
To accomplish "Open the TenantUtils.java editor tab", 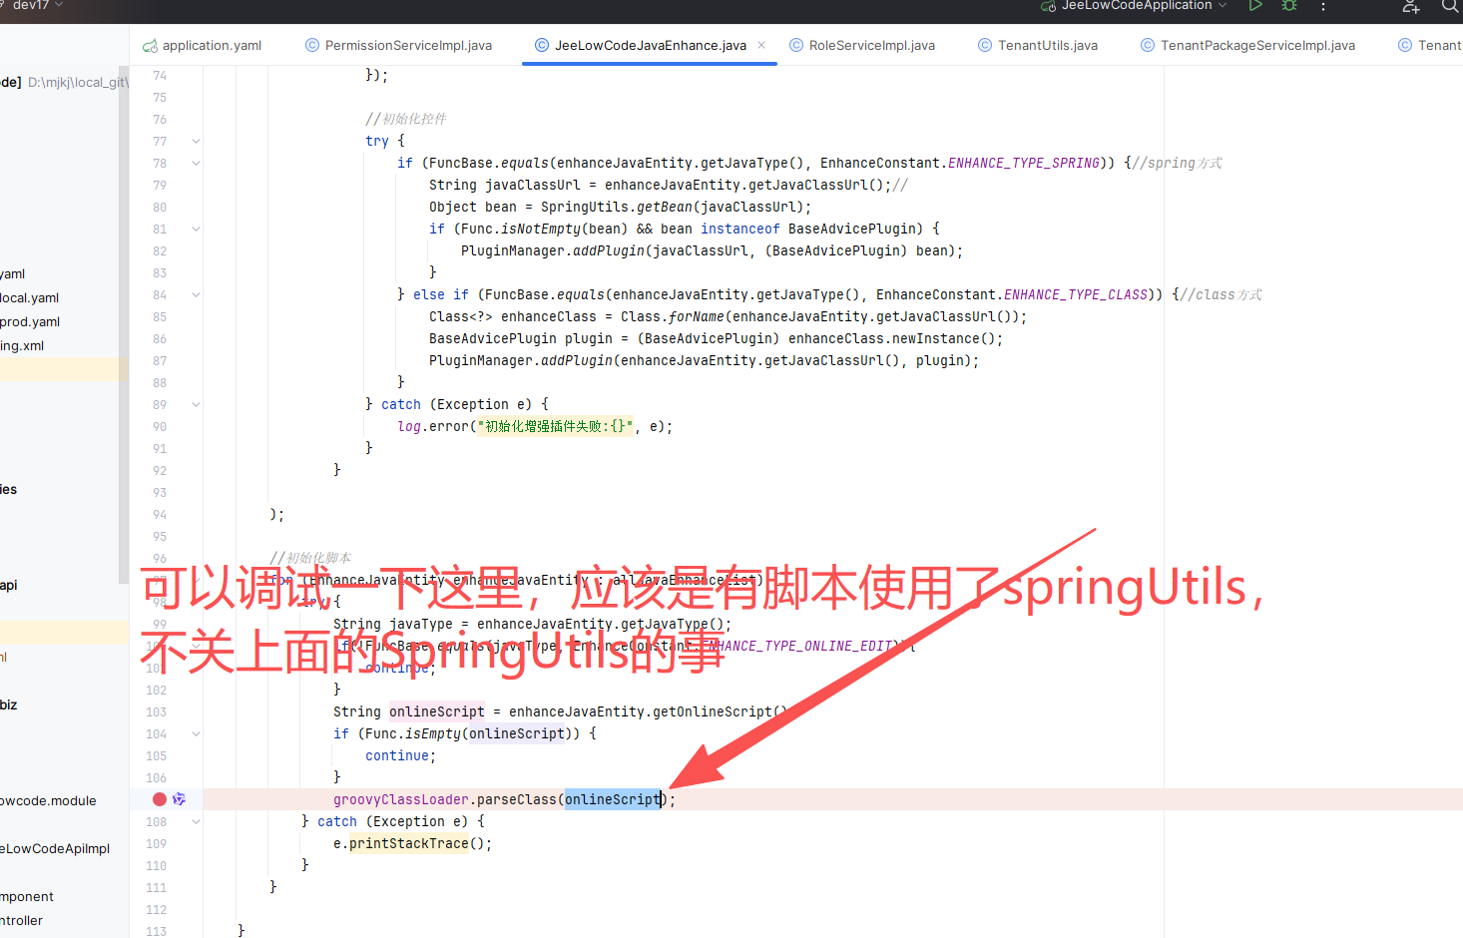I will (x=1047, y=46).
